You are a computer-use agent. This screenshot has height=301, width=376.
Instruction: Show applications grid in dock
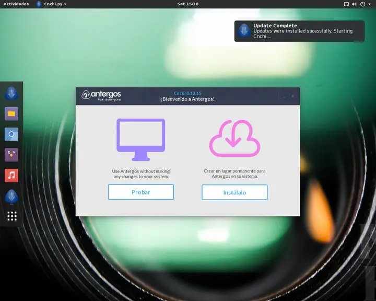click(11, 216)
